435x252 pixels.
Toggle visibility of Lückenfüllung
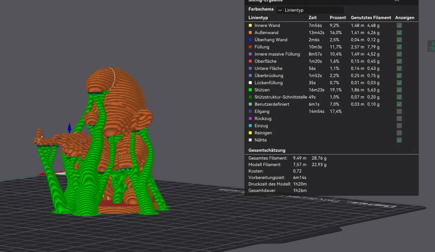point(399,83)
